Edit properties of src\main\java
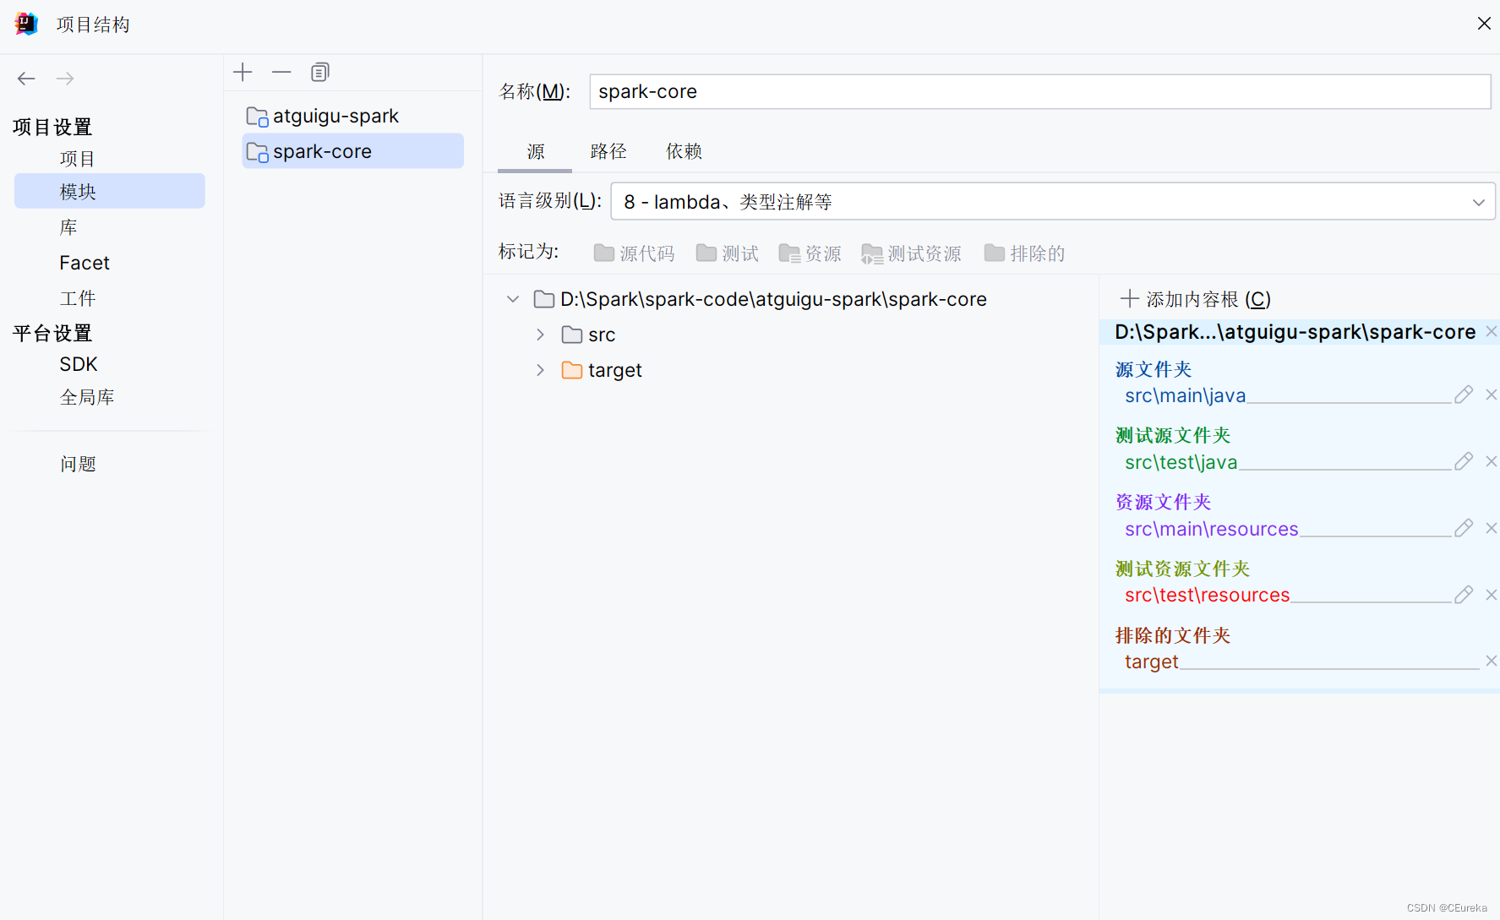 tap(1464, 395)
